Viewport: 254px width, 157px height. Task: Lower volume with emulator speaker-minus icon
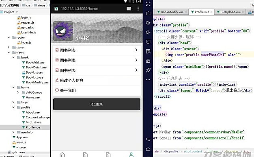[x=148, y=32]
